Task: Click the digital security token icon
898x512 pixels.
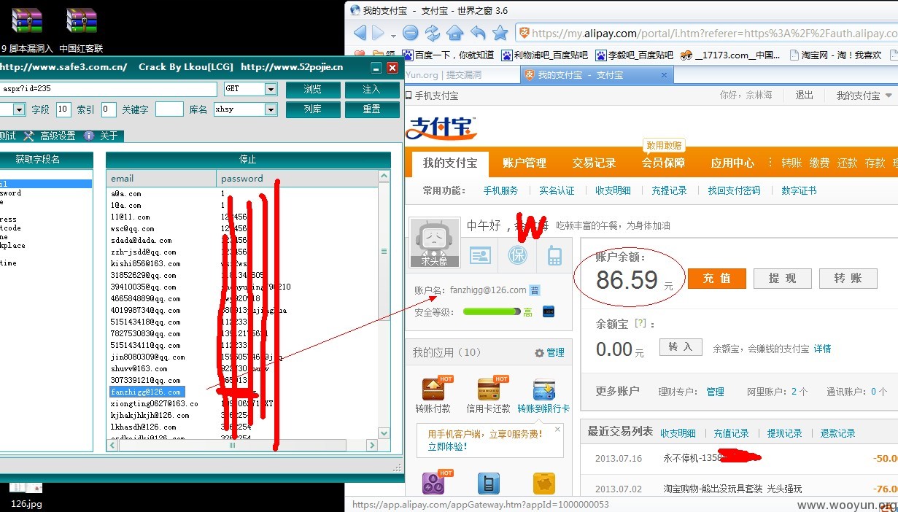Action: tap(549, 311)
